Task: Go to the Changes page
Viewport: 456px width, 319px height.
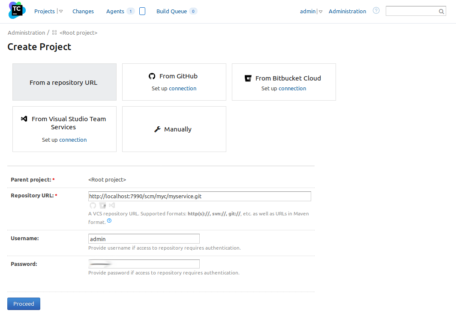Action: pyautogui.click(x=83, y=11)
